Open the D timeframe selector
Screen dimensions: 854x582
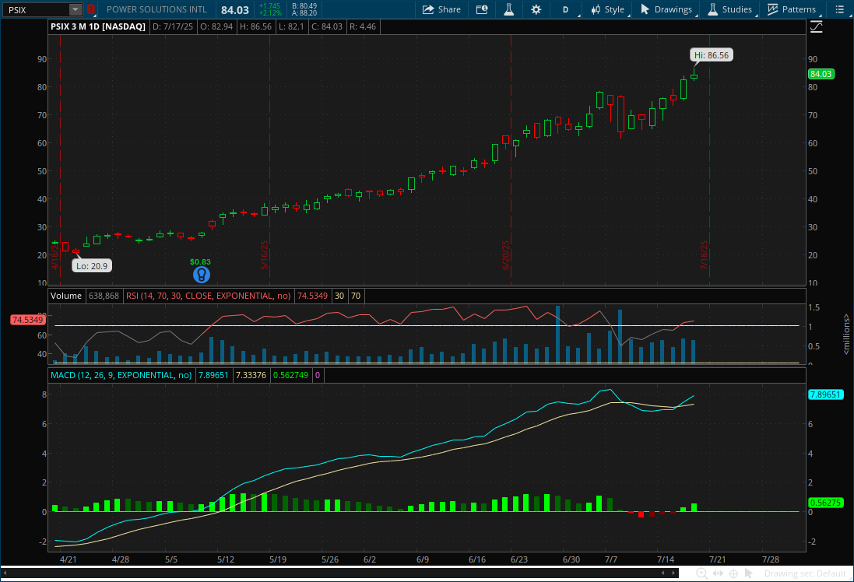(x=567, y=9)
